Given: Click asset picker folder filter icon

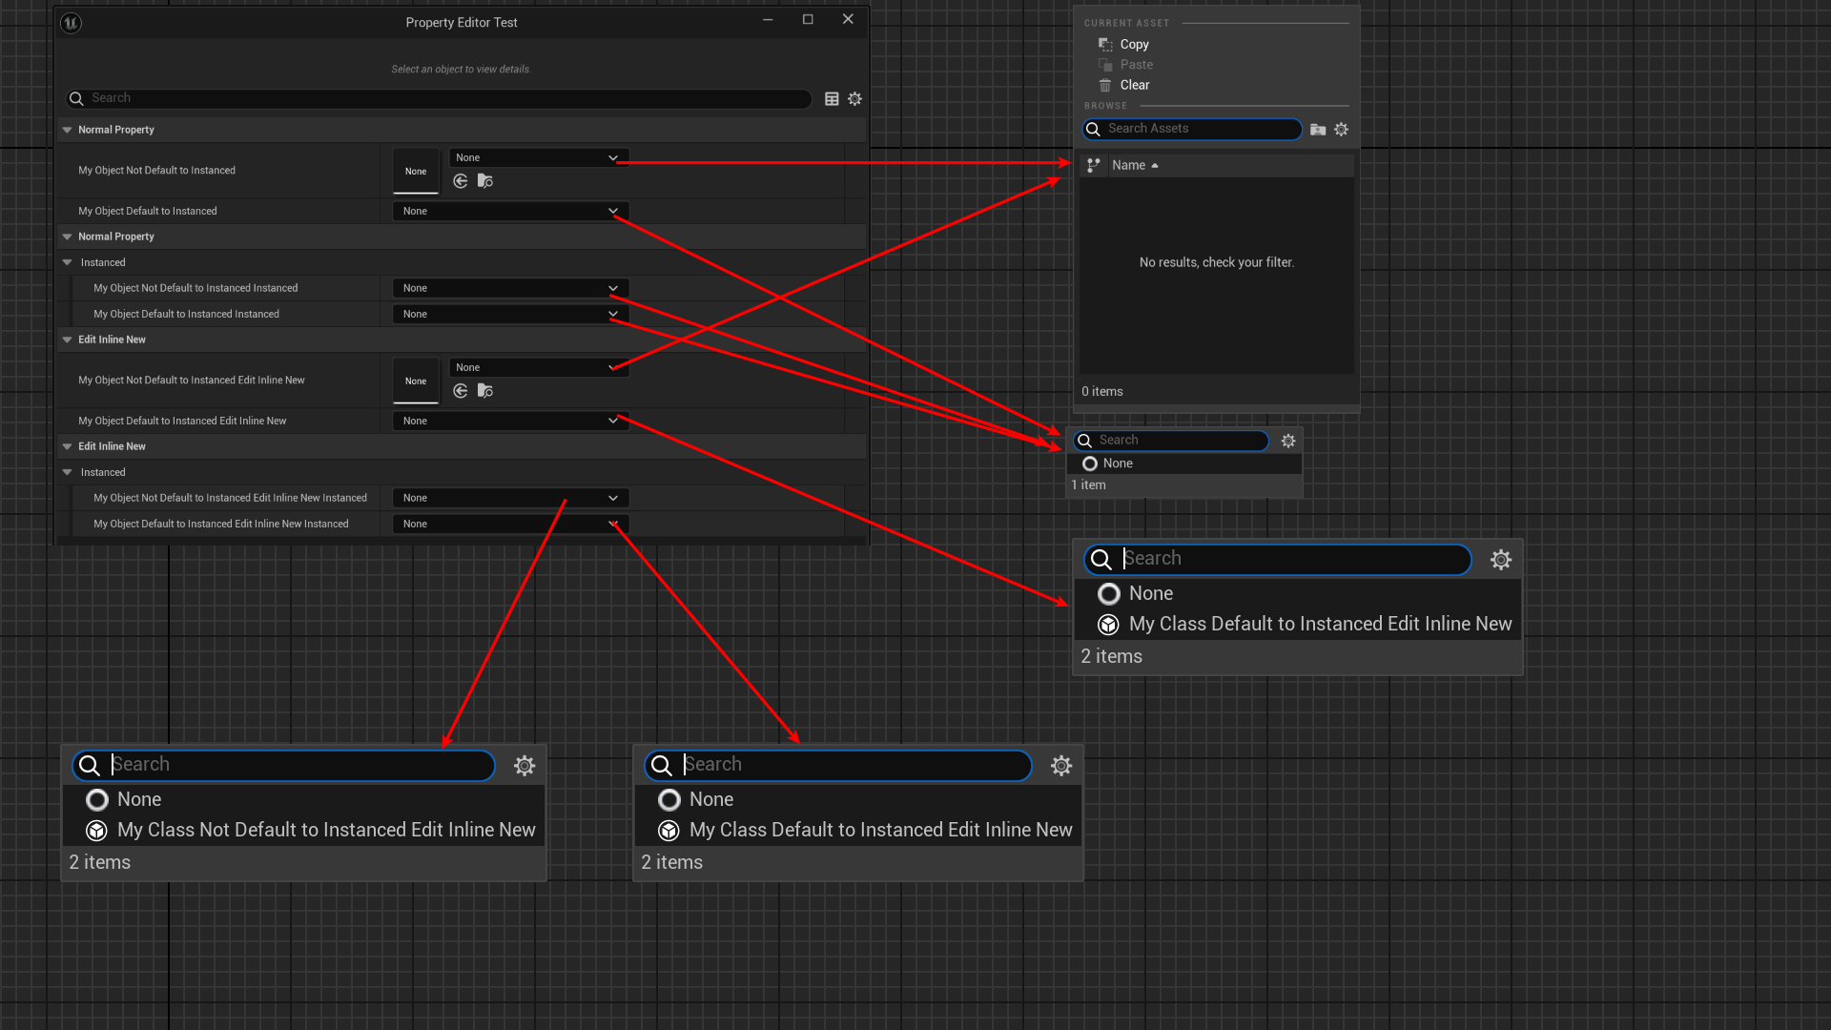Looking at the screenshot, I should click(1318, 130).
